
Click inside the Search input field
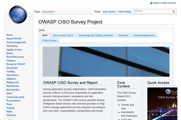(x=152, y=11)
